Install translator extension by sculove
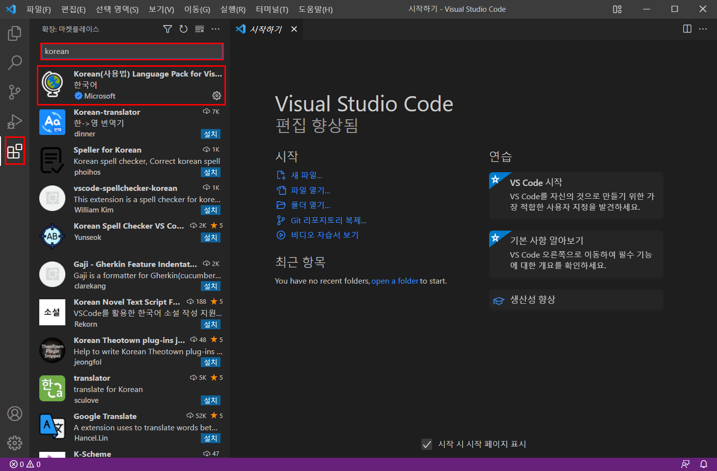The width and height of the screenshot is (717, 471). (211, 400)
